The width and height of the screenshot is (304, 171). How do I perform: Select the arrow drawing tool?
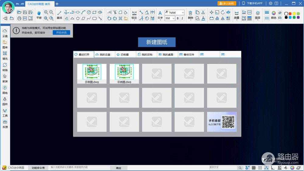point(100,18)
